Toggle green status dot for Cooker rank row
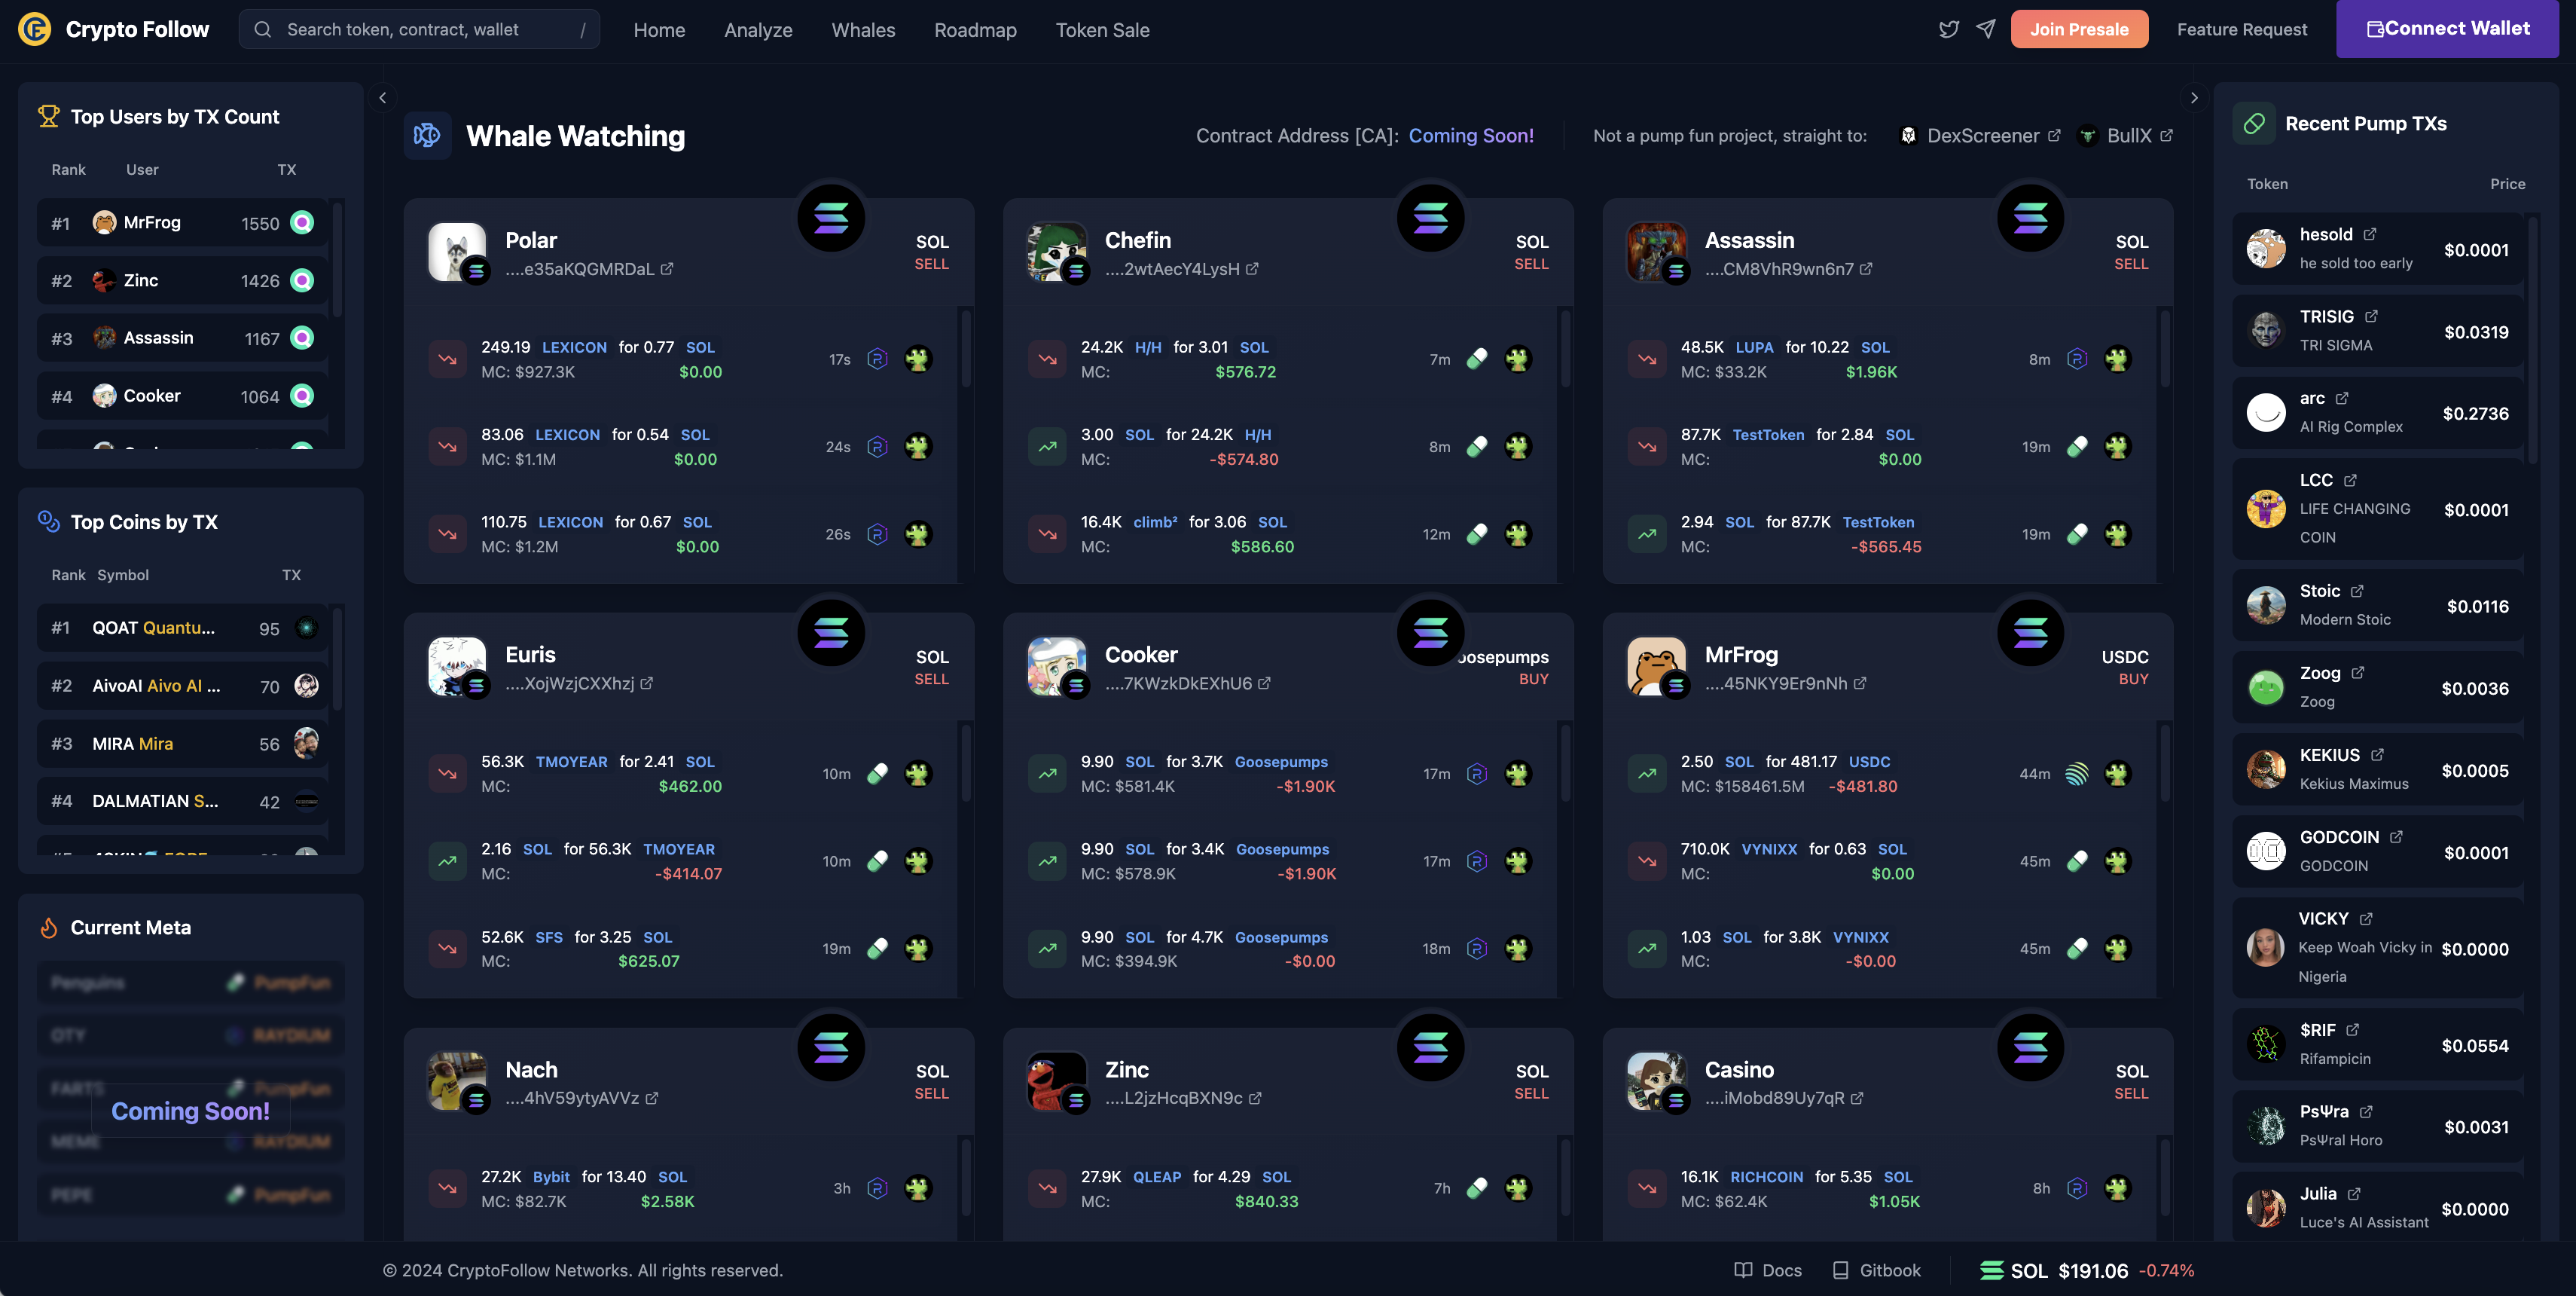 (302, 396)
